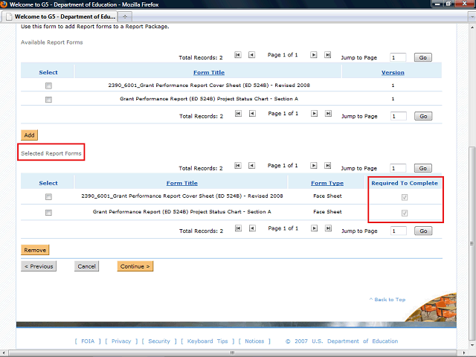The width and height of the screenshot is (476, 357).
Task: Last-page arrow in pager just above Add button
Action: pos(328,114)
